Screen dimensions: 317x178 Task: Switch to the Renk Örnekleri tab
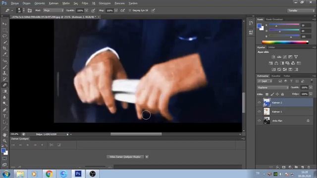point(274,19)
